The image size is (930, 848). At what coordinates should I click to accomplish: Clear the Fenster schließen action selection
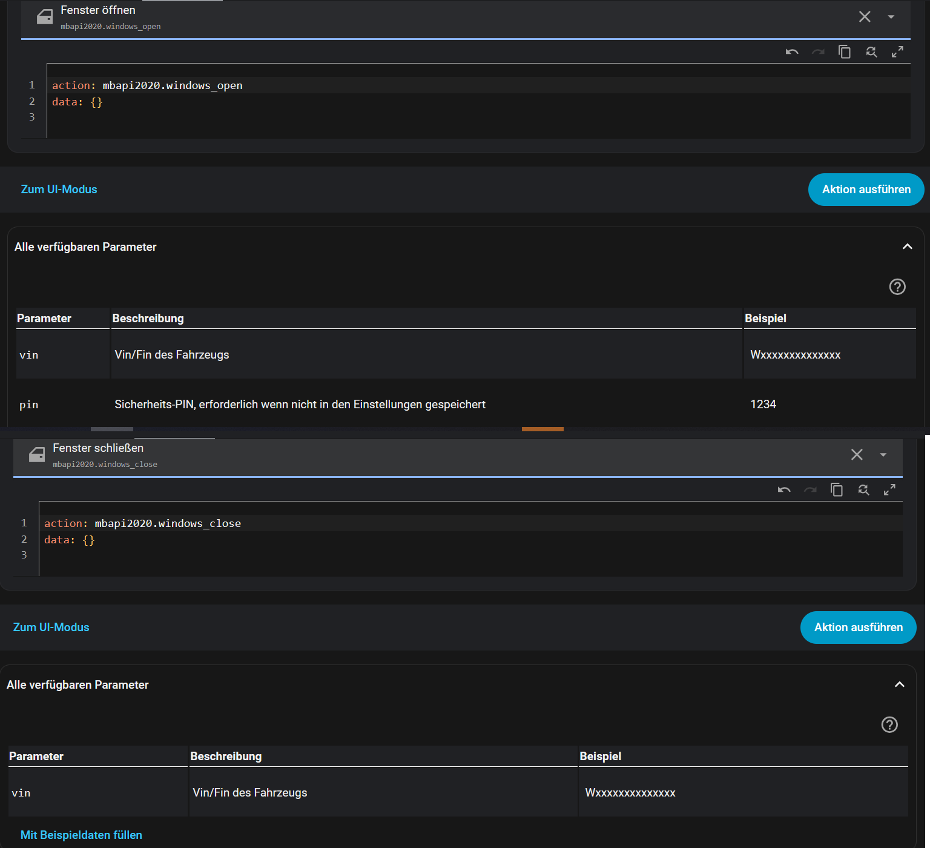pos(857,455)
